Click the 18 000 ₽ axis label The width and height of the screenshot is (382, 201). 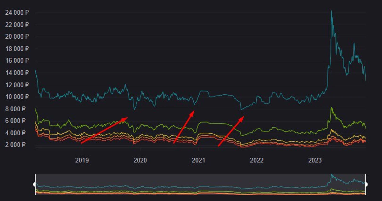coord(17,49)
